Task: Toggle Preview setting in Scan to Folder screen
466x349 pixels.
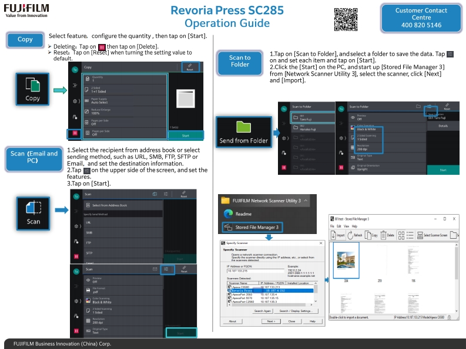Action: (386, 117)
